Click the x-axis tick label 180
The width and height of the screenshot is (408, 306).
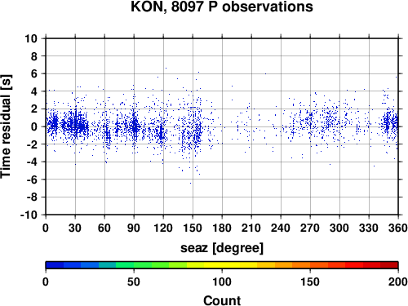pos(222,228)
